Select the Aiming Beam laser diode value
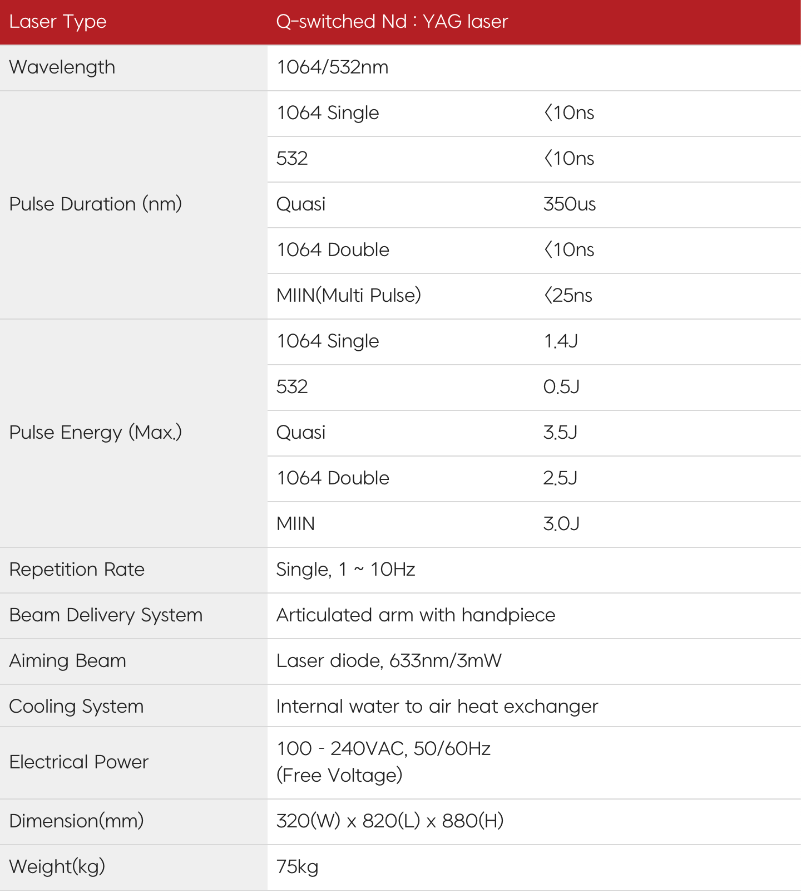 tap(389, 661)
